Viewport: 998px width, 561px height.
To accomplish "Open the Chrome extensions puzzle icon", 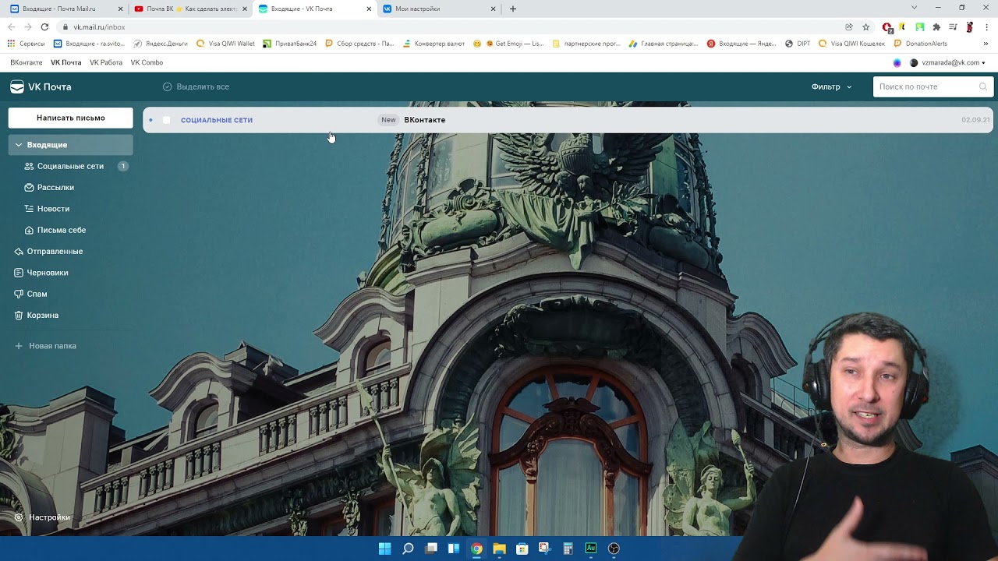I will pyautogui.click(x=936, y=26).
